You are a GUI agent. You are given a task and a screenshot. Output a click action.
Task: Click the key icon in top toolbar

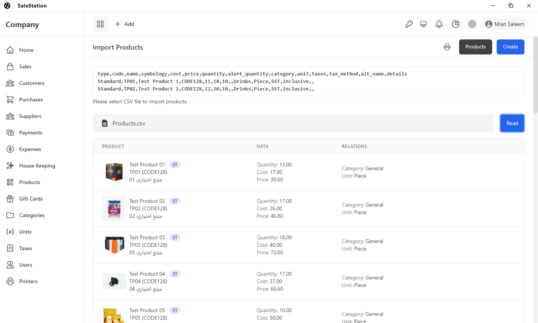[x=409, y=24]
